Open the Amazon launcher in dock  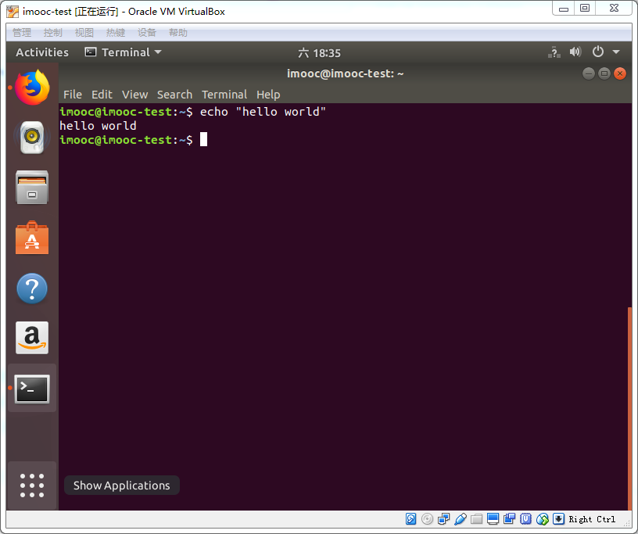[x=32, y=338]
